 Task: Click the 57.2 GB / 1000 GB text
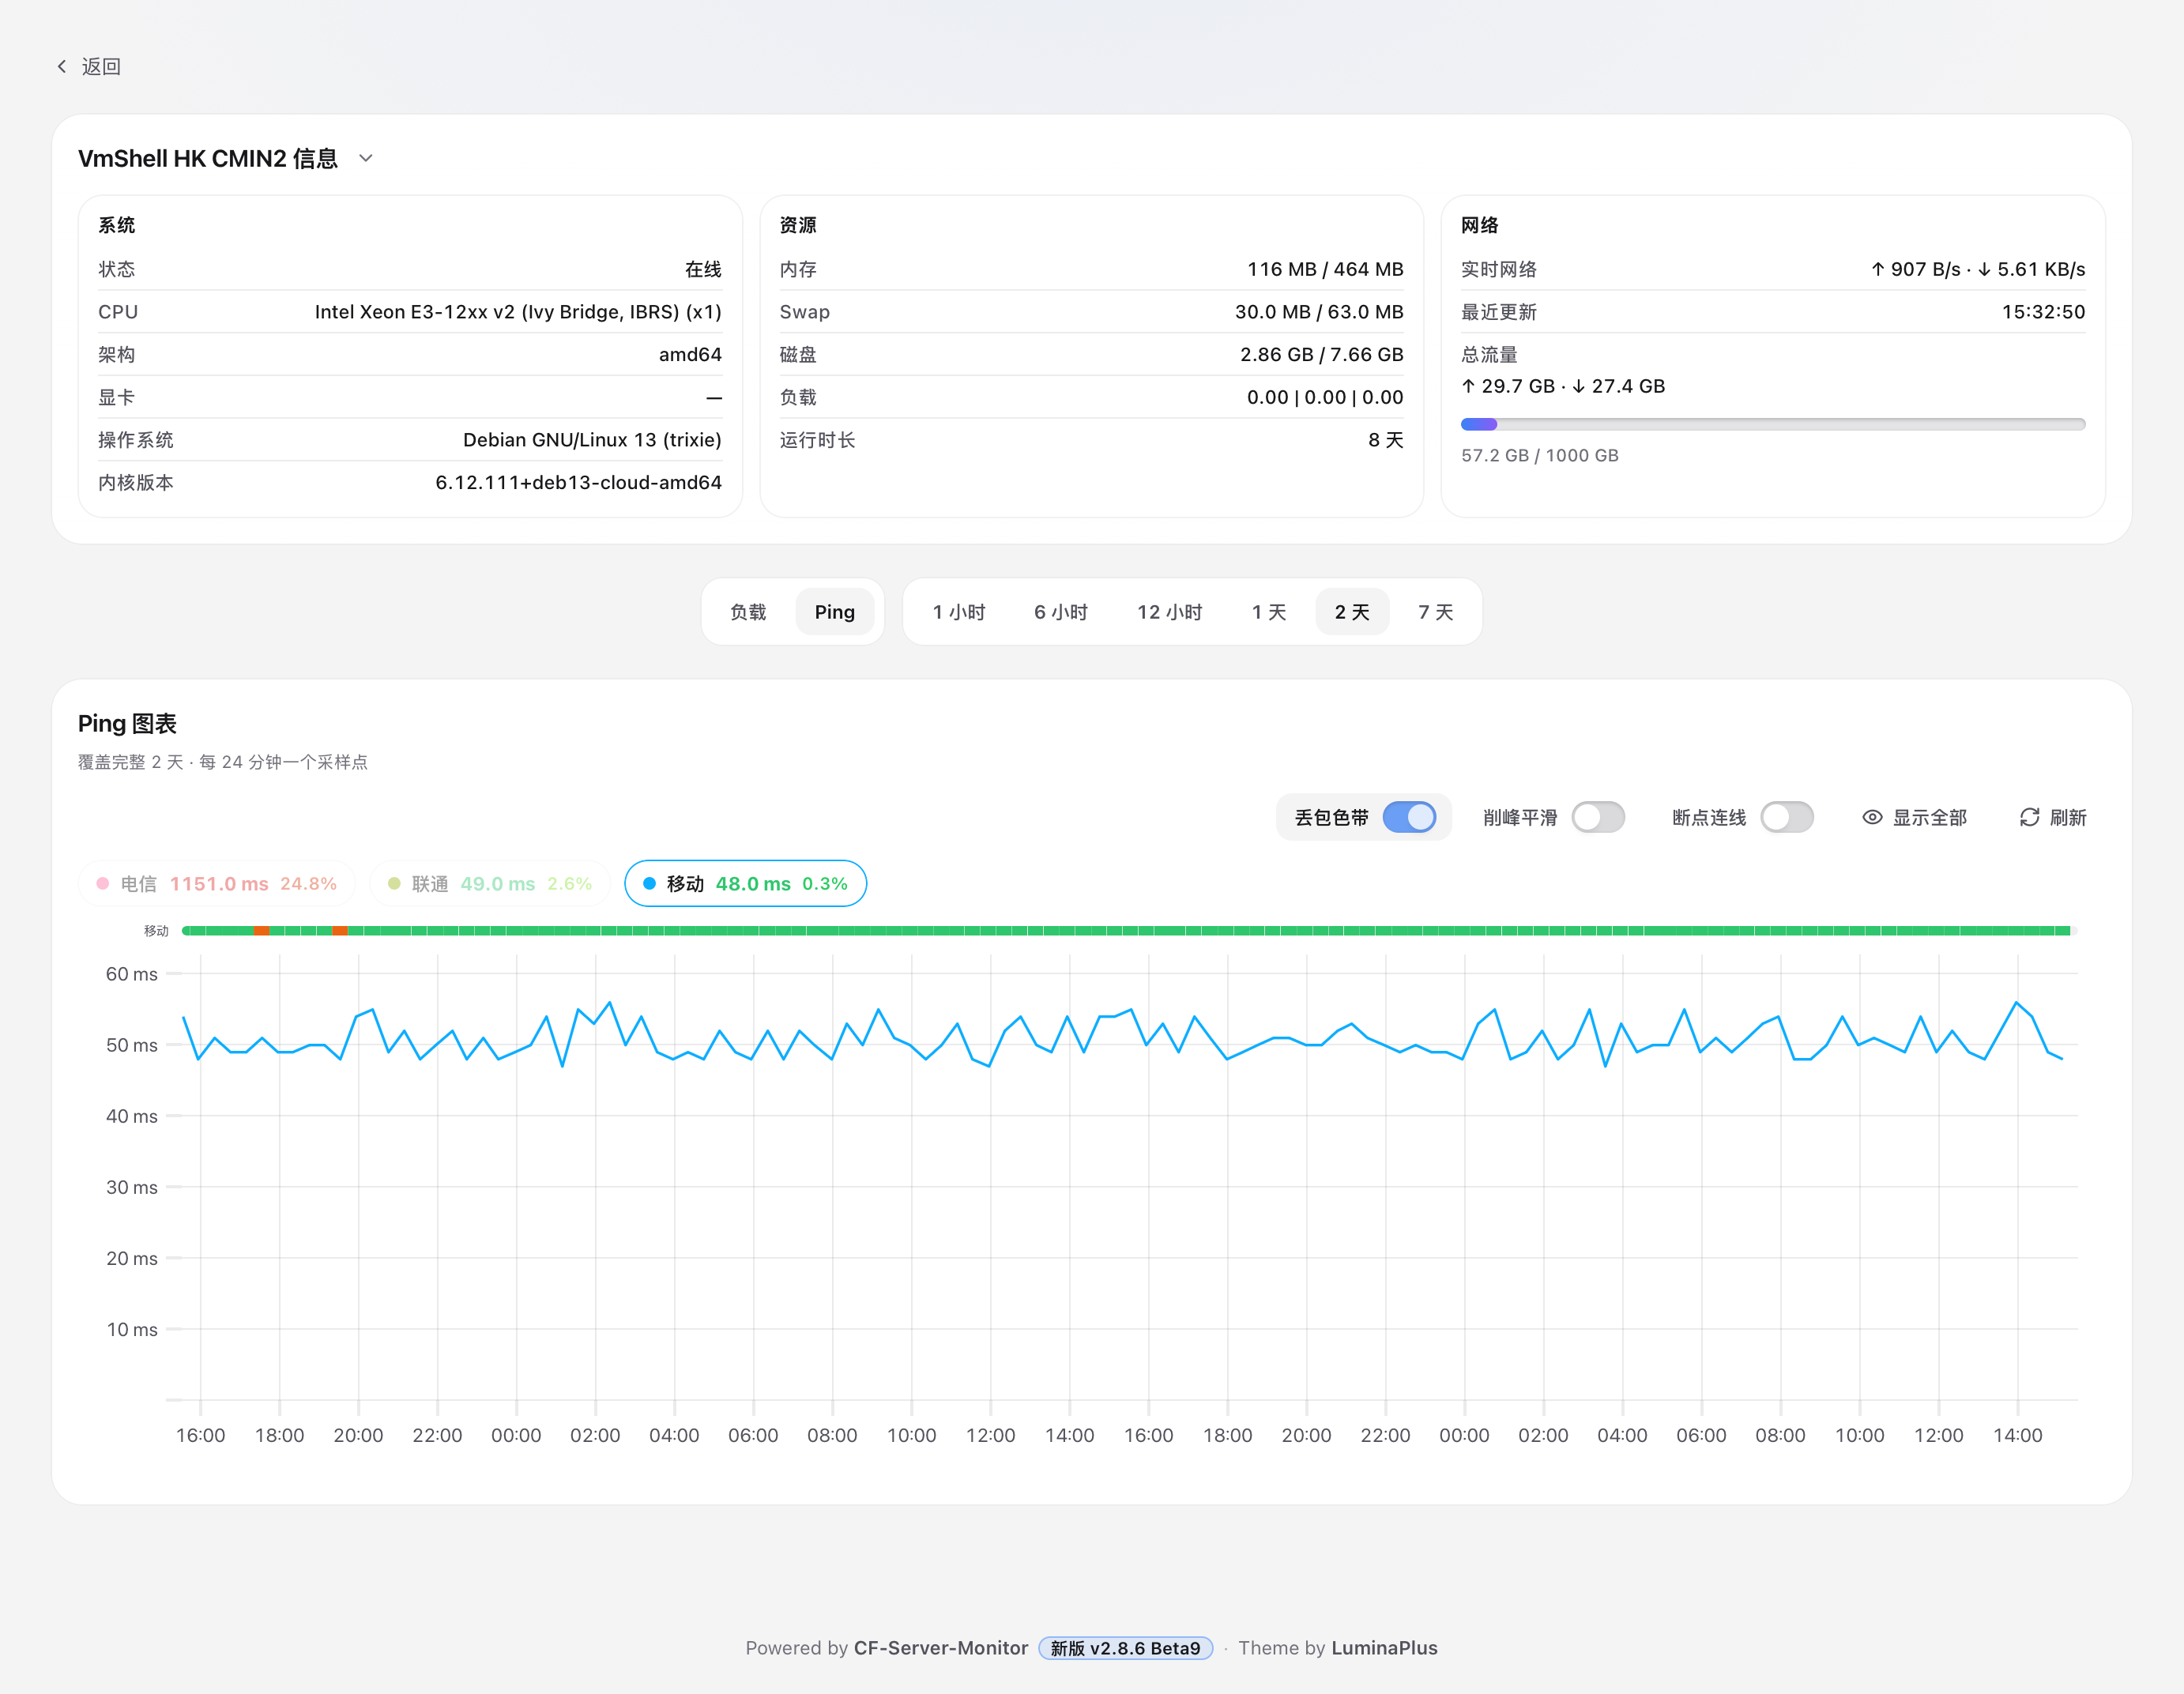click(x=1539, y=455)
